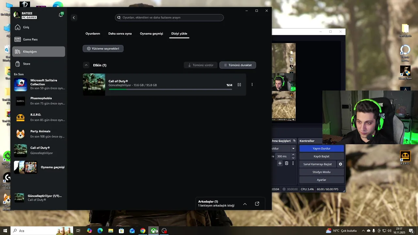Screen dimensions: 418x235
Task: Open R.E.P.O. in the En Son list
Action: tap(39, 117)
